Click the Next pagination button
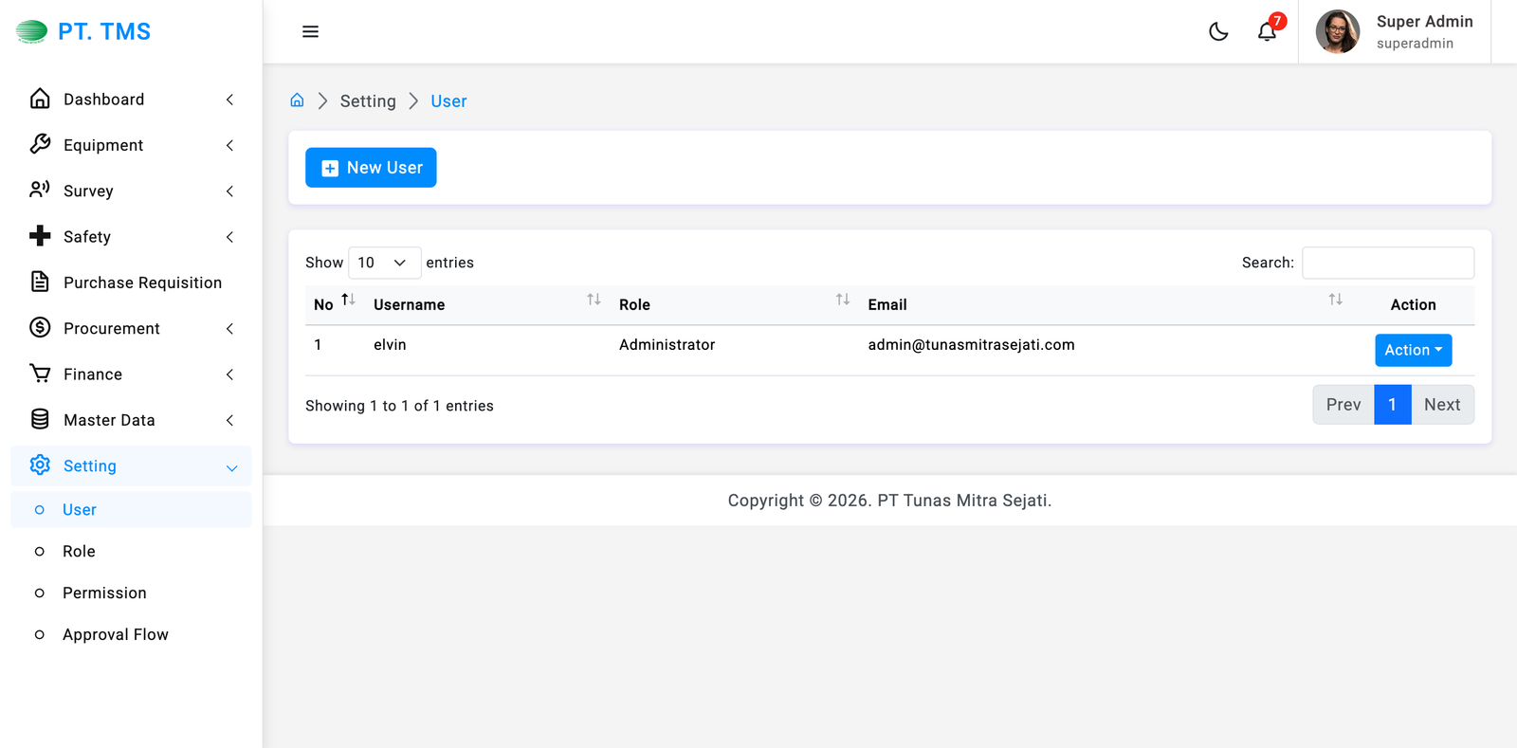 1442,405
